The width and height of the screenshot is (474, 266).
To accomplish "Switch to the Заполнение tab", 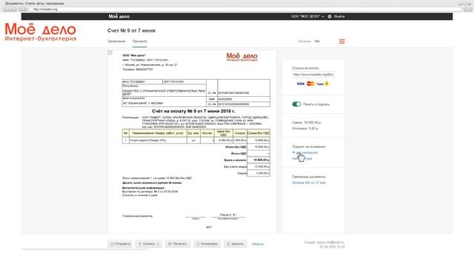I will [x=116, y=41].
